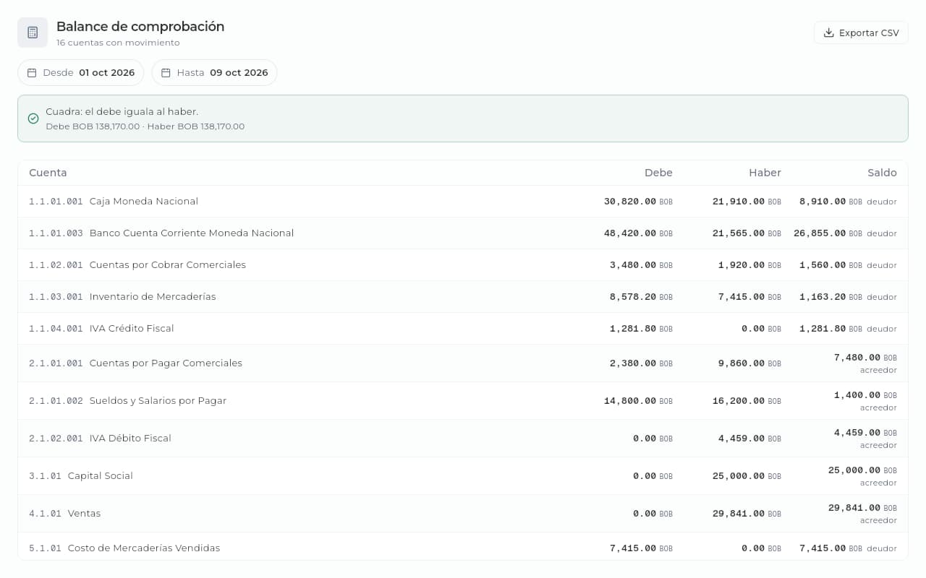Open the Desde 01 oct 2026 date picker
Viewport: 926px width, 578px height.
(x=81, y=73)
